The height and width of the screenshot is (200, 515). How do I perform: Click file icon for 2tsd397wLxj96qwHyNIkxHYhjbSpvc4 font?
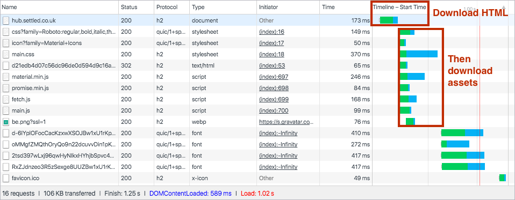[x=6, y=155]
